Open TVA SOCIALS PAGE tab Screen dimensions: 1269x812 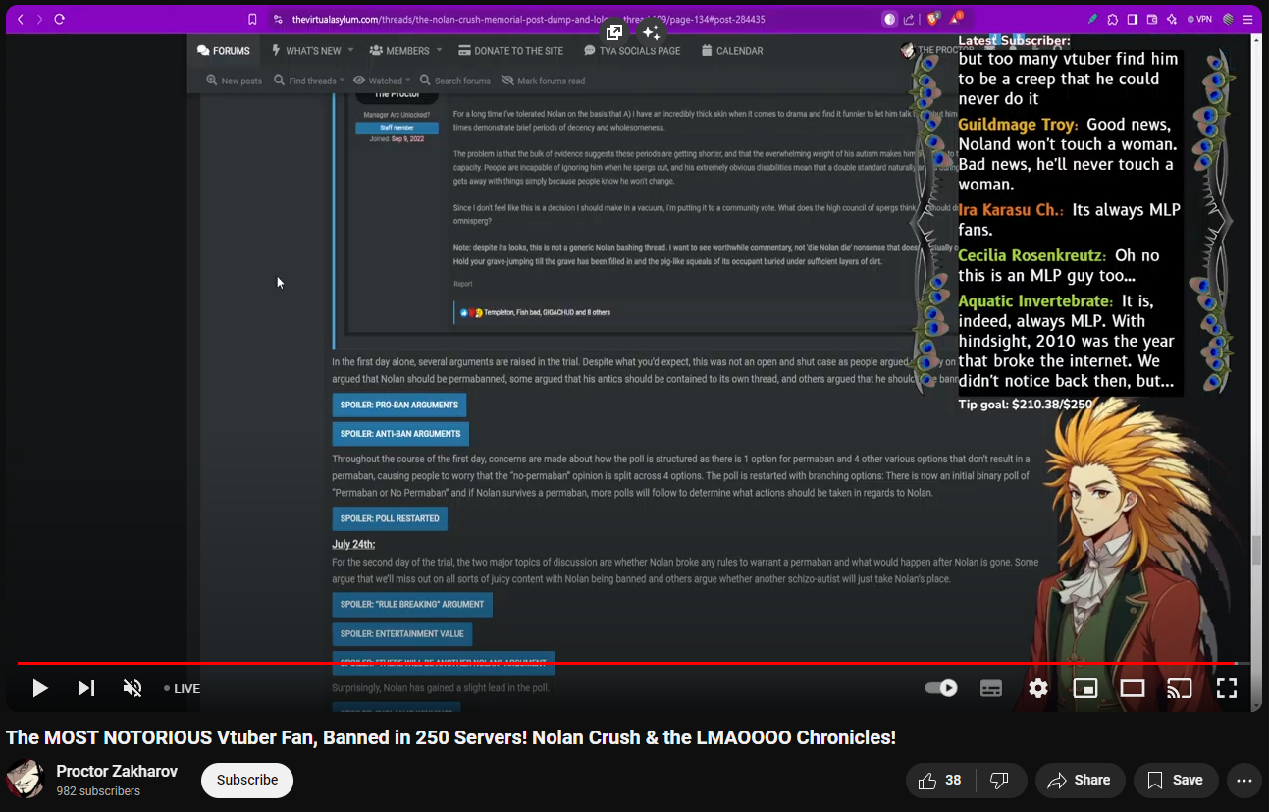coord(632,51)
